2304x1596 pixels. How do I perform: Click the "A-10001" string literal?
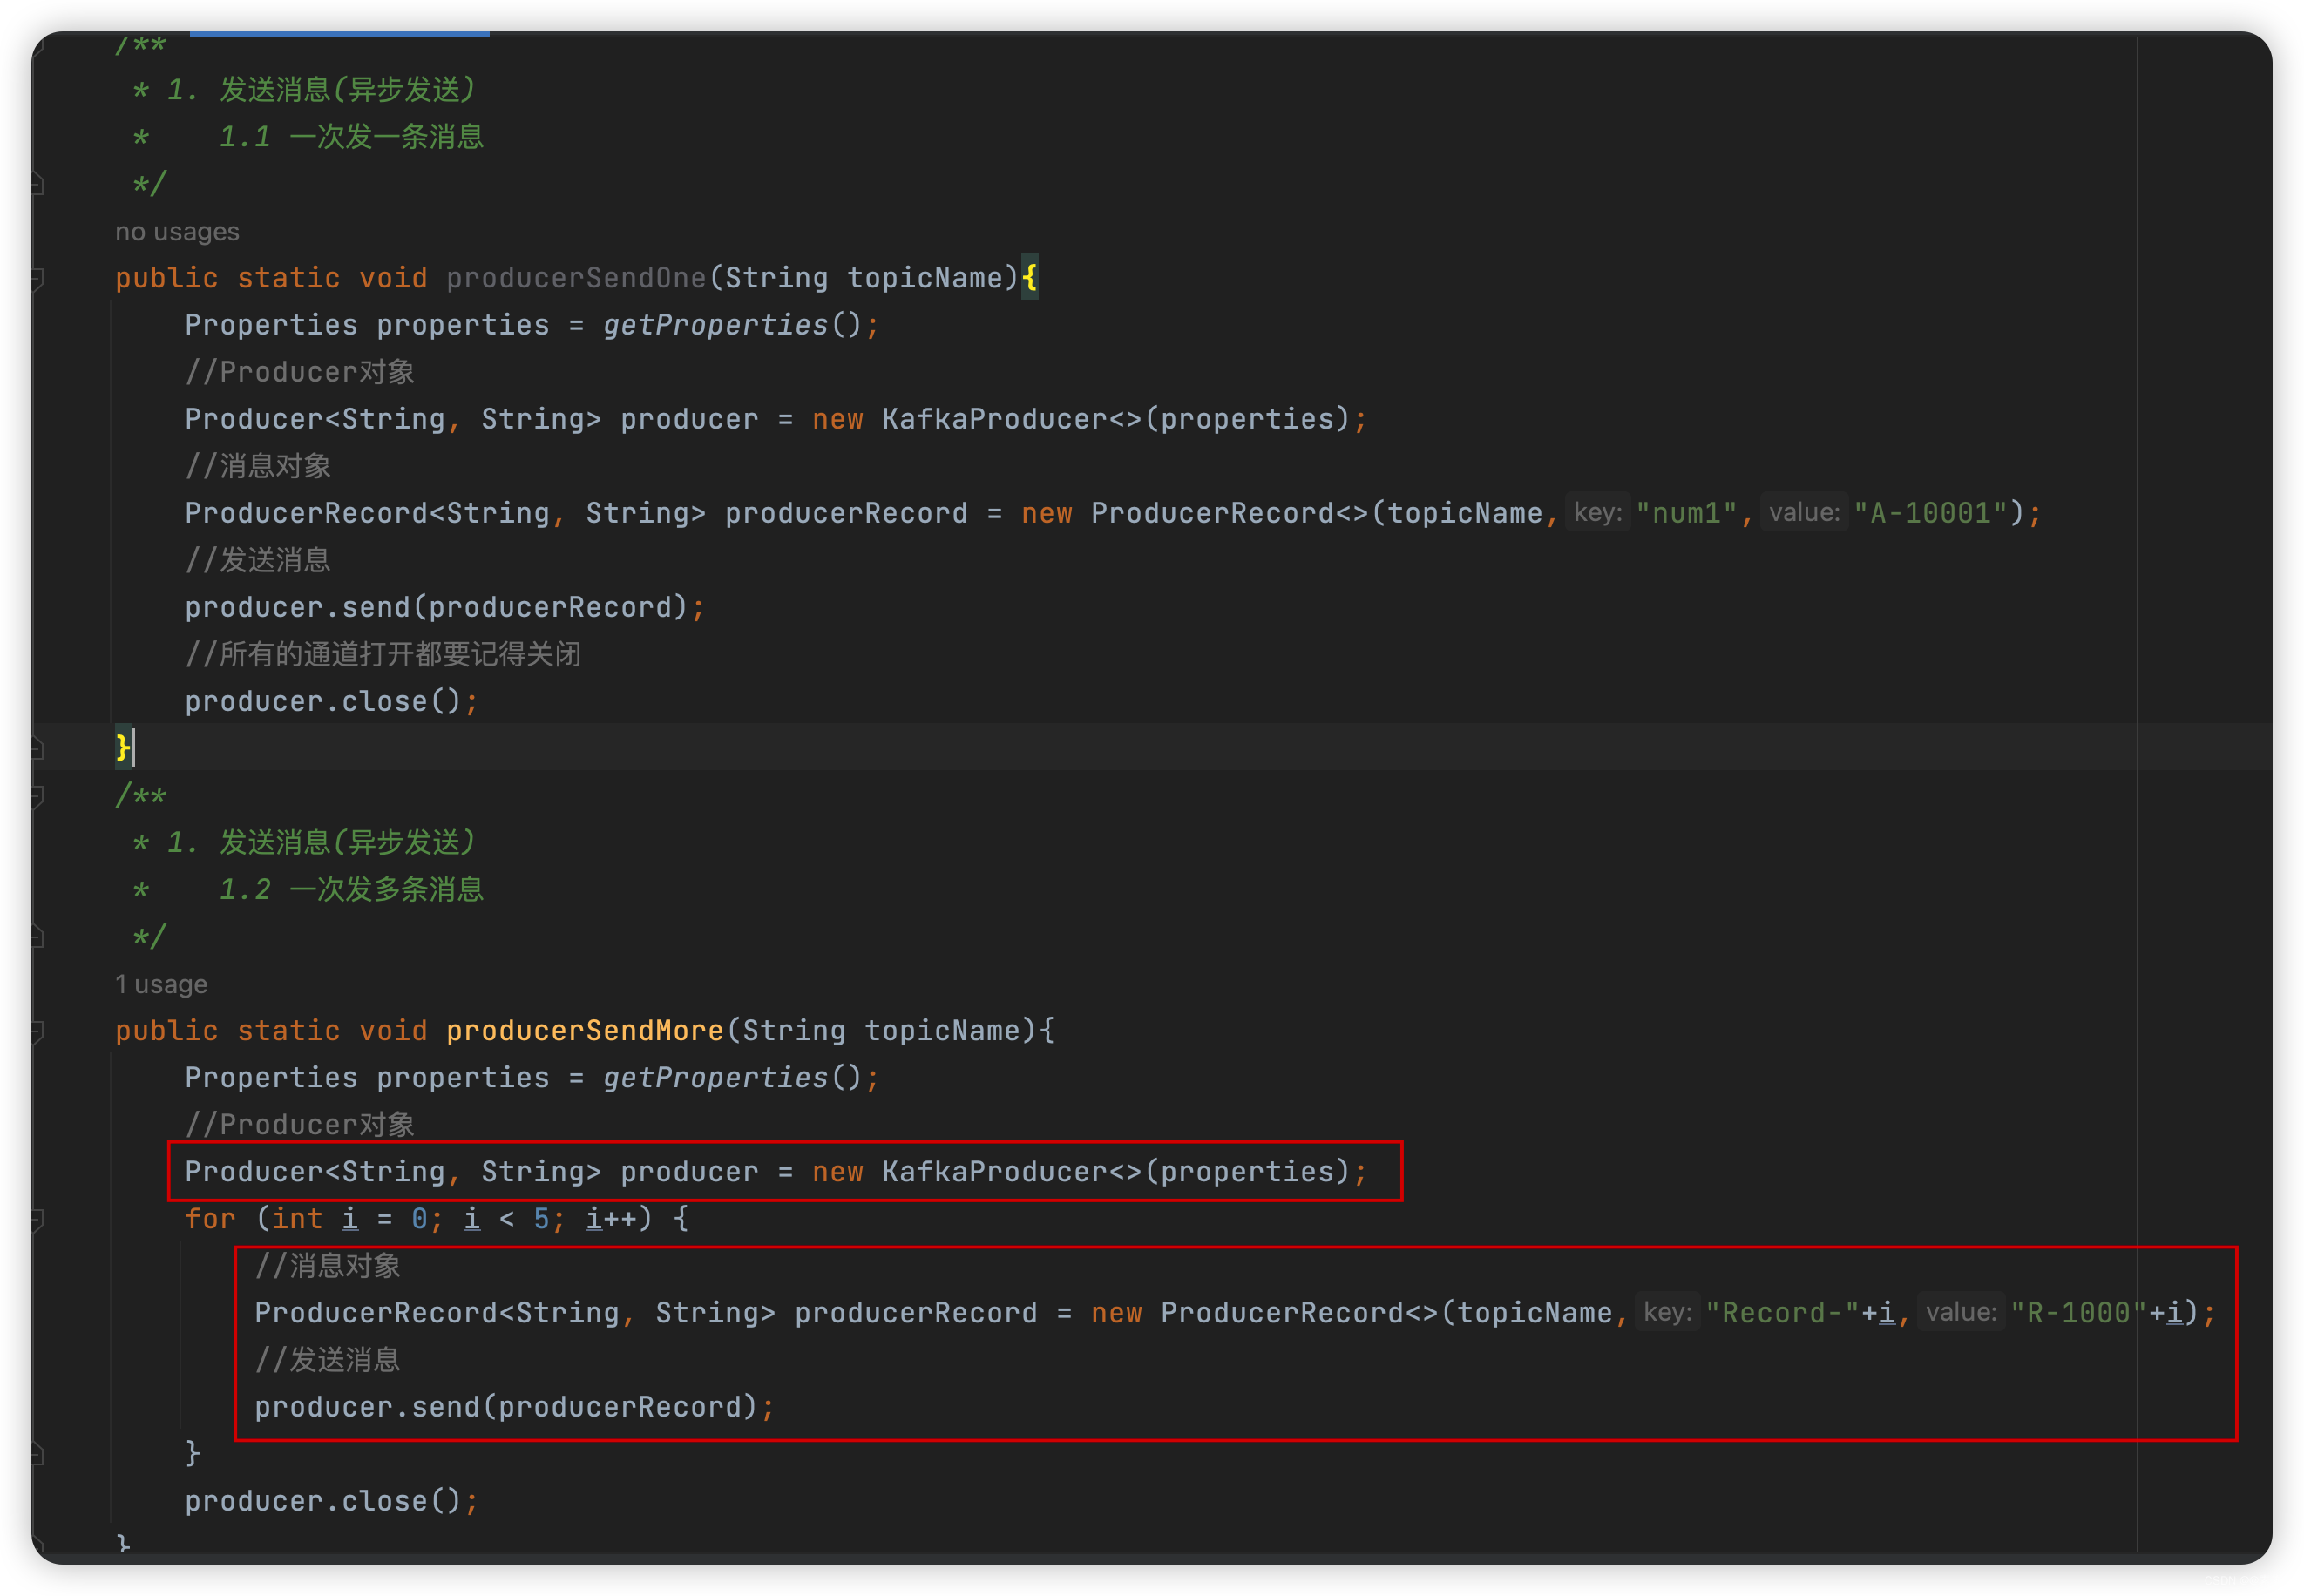(x=1930, y=513)
